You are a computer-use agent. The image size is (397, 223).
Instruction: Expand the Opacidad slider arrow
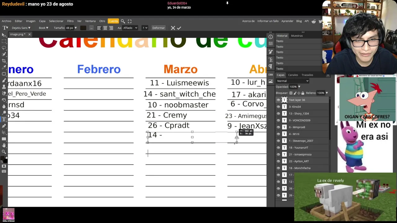(299, 87)
